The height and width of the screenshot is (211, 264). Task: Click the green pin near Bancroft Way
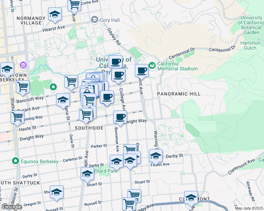click(x=53, y=87)
